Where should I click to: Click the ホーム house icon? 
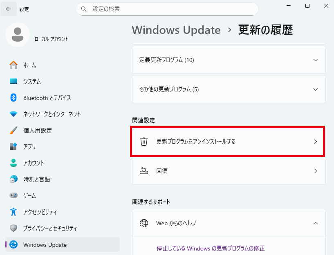click(13, 65)
